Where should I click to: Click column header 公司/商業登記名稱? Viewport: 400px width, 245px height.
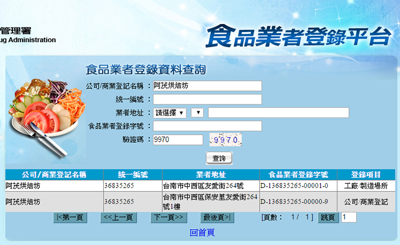tap(54, 175)
